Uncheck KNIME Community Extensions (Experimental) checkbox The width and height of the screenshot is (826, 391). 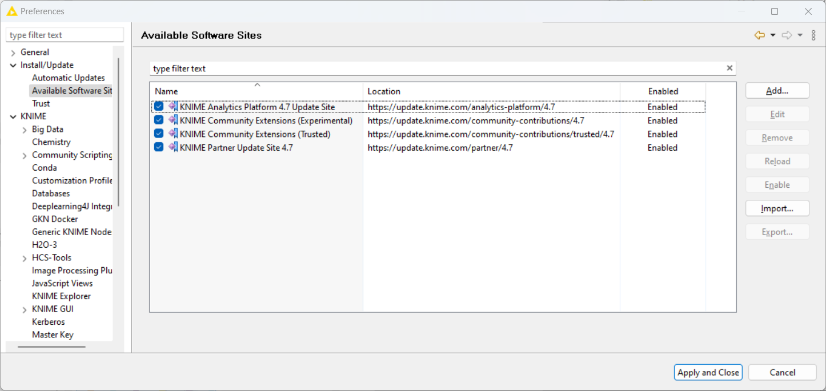(159, 120)
